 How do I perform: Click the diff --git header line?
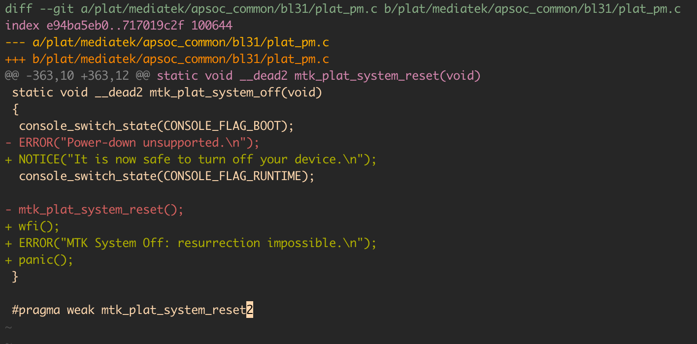(x=343, y=9)
